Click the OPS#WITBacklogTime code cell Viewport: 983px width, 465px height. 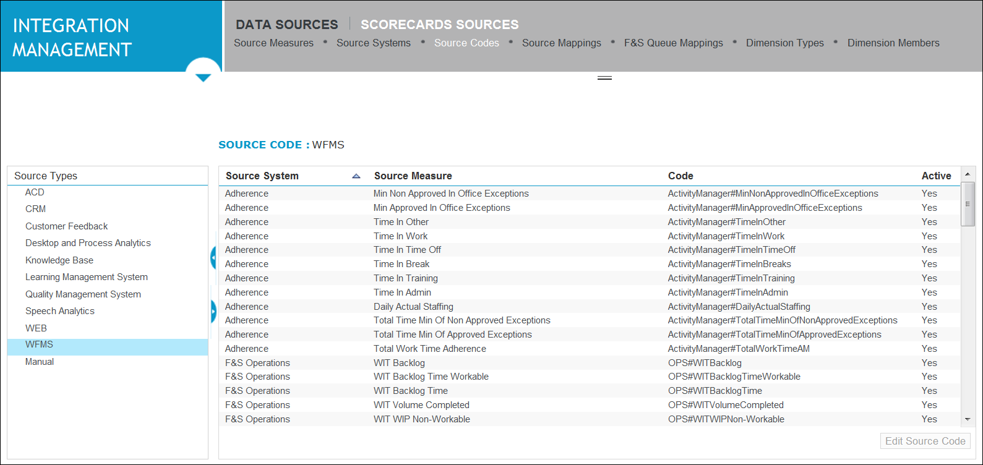(715, 391)
